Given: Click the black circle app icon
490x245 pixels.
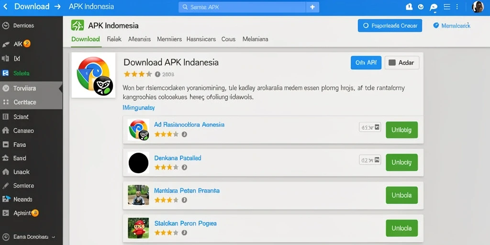Looking at the screenshot, I should (x=138, y=163).
